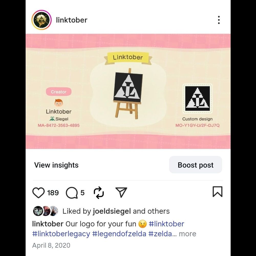The height and width of the screenshot is (256, 256).
Task: Open the three-dot post options menu
Action: [219, 20]
